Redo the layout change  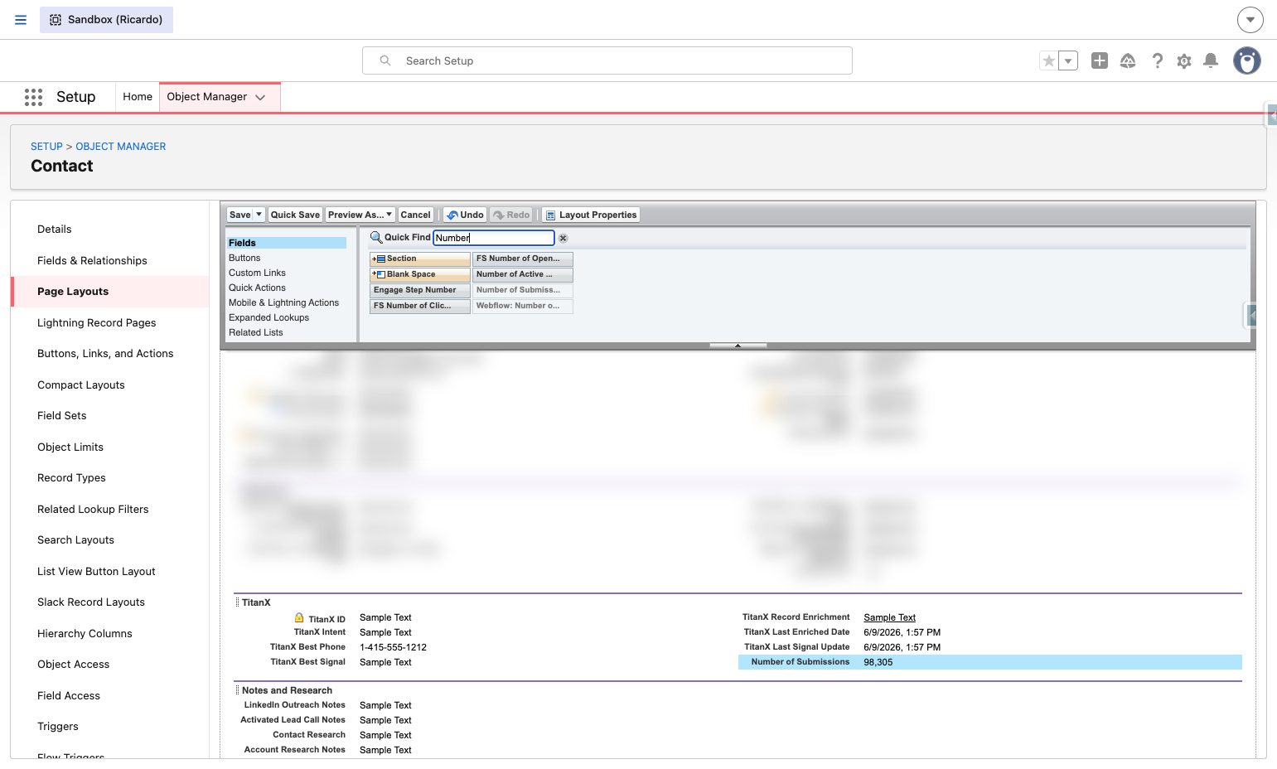[511, 215]
